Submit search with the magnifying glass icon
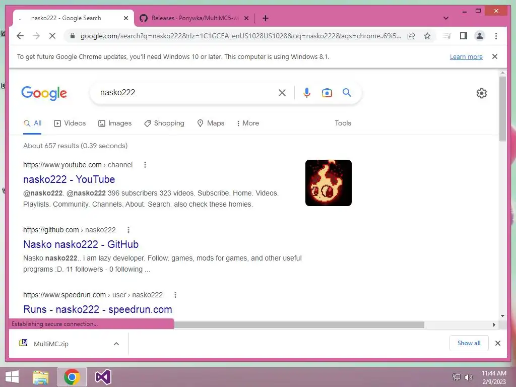 (x=347, y=93)
